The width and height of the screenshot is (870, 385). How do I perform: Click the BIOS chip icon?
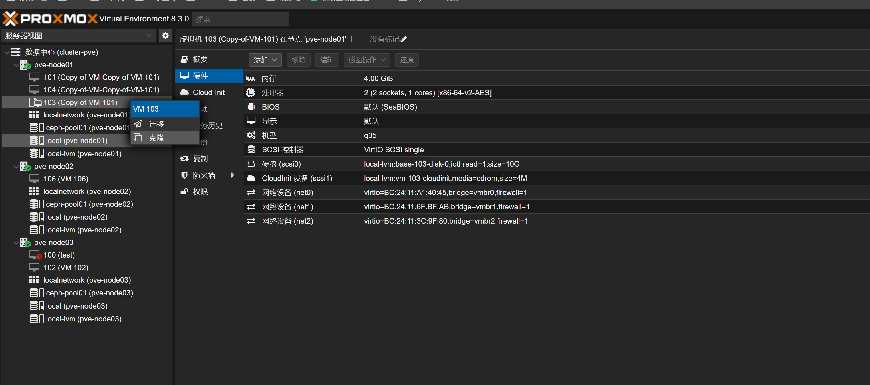(x=251, y=107)
